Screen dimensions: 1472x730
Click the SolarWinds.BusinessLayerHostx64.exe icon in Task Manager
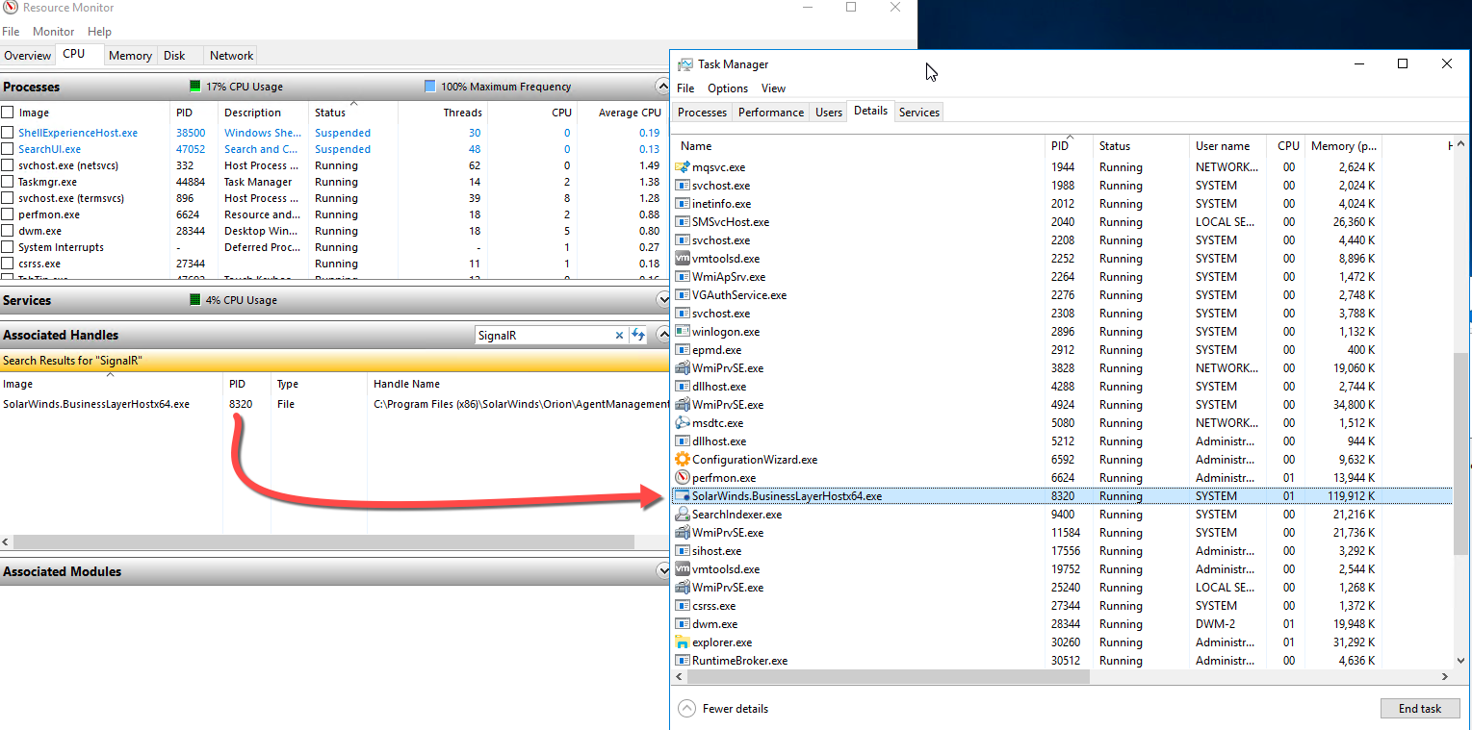[x=683, y=496]
